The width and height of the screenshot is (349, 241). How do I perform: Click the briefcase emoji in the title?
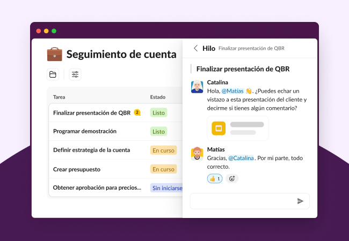(54, 54)
